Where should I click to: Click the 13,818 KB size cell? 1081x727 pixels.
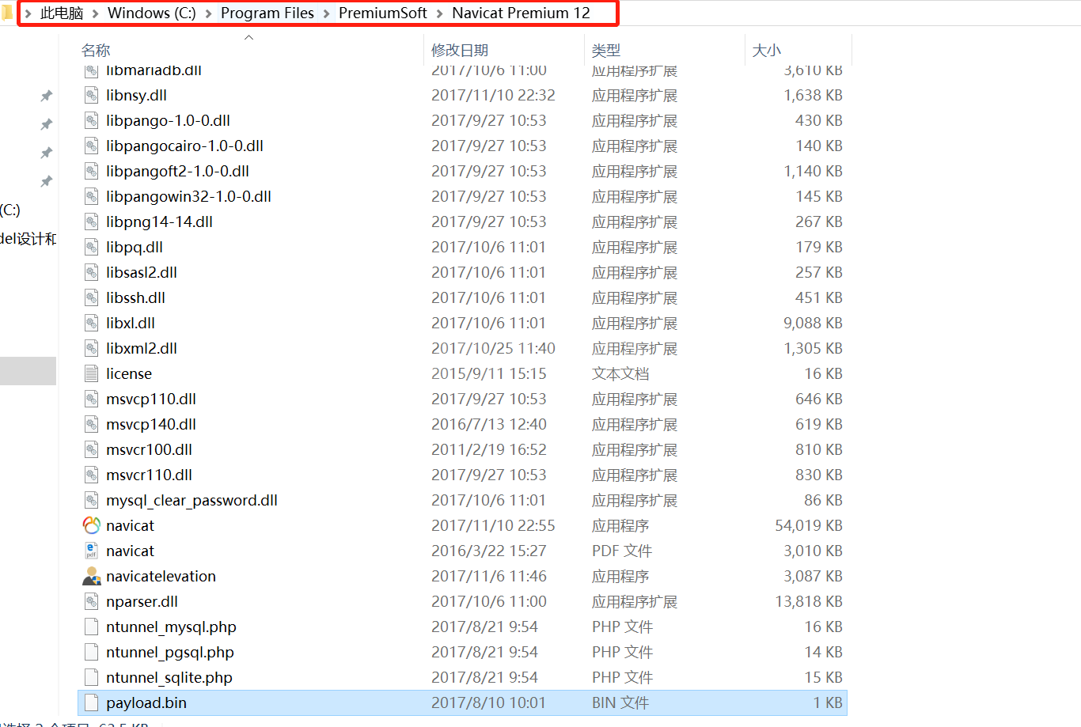[x=809, y=601]
